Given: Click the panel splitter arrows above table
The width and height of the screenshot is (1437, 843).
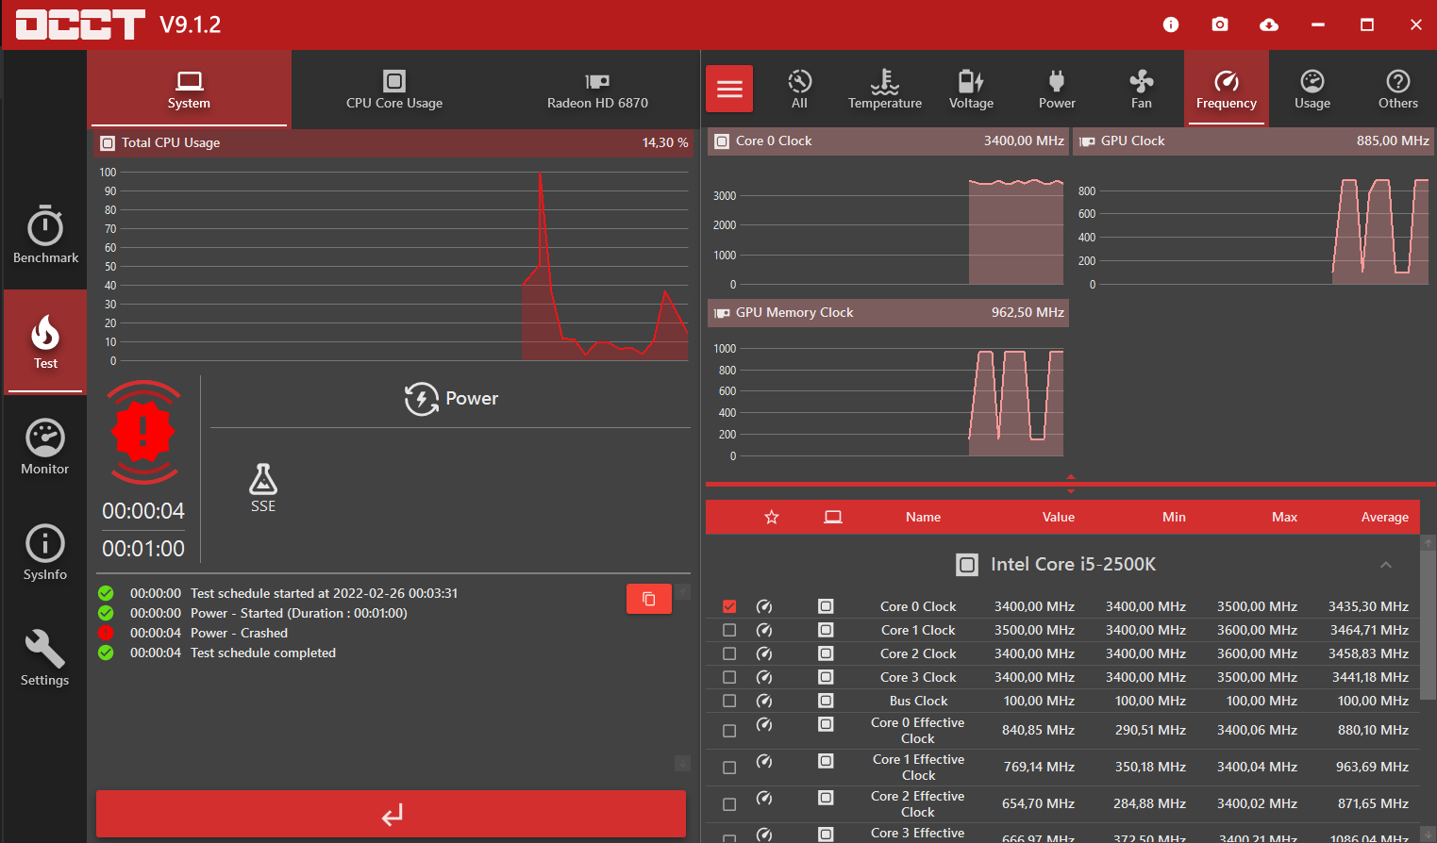Looking at the screenshot, I should point(1070,484).
